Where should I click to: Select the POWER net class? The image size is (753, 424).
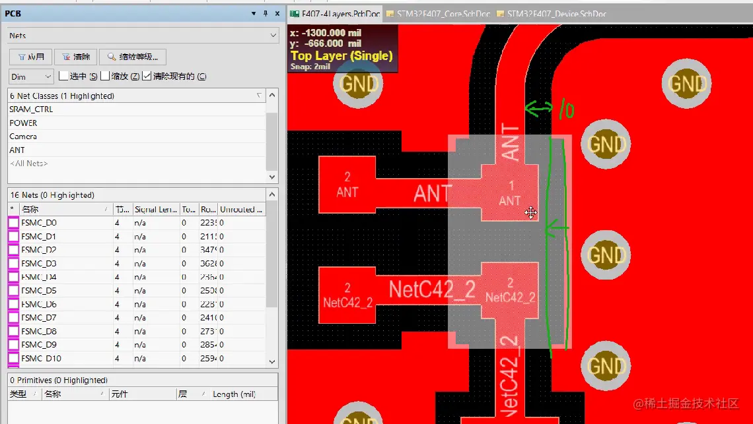[137, 123]
